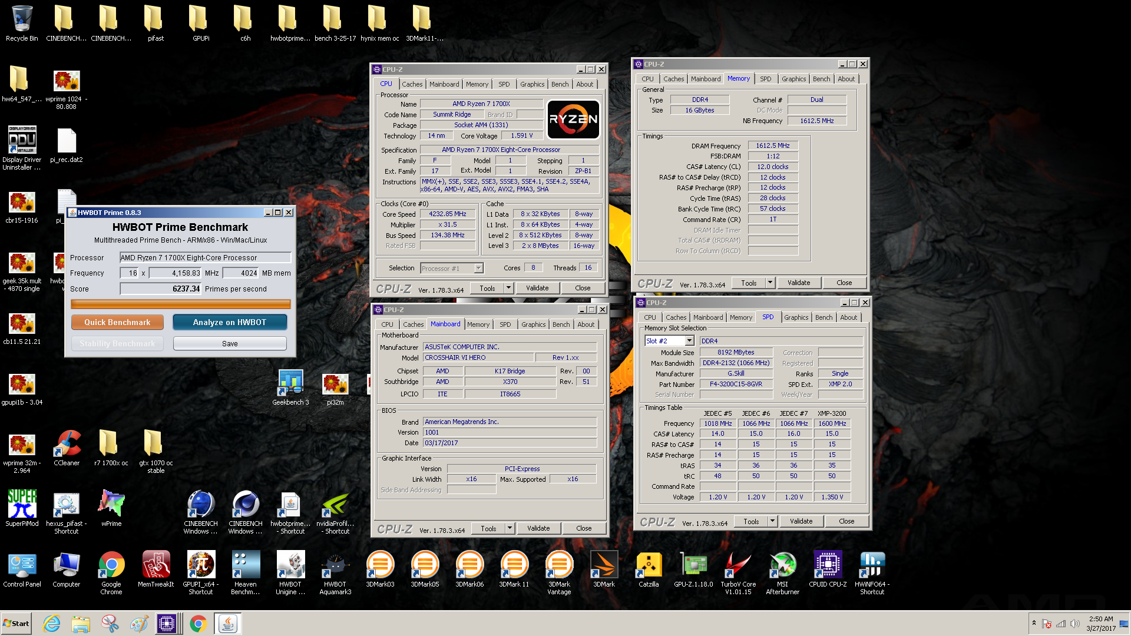Open the Tools dropdown arrow in the Memory window
Viewport: 1131px width, 636px height.
coord(770,283)
